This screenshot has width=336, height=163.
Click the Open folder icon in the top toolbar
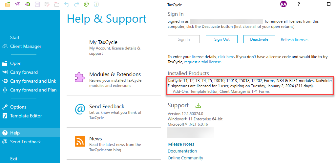[x=8, y=4]
